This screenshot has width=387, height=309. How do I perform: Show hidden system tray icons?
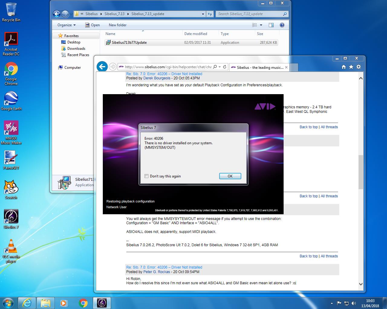[x=332, y=303]
